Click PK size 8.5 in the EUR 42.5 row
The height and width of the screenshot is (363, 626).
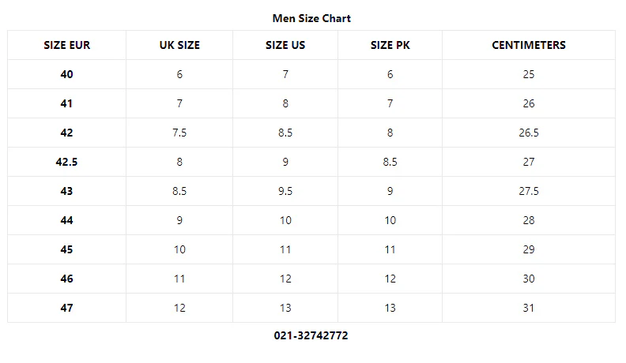pos(390,162)
